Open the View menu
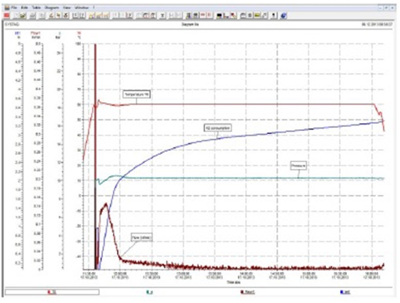Screen dimensions: 400x303 click(67, 8)
